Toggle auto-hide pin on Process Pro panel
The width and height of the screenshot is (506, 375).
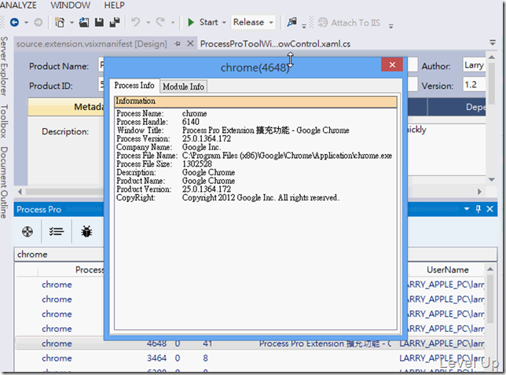[478, 209]
